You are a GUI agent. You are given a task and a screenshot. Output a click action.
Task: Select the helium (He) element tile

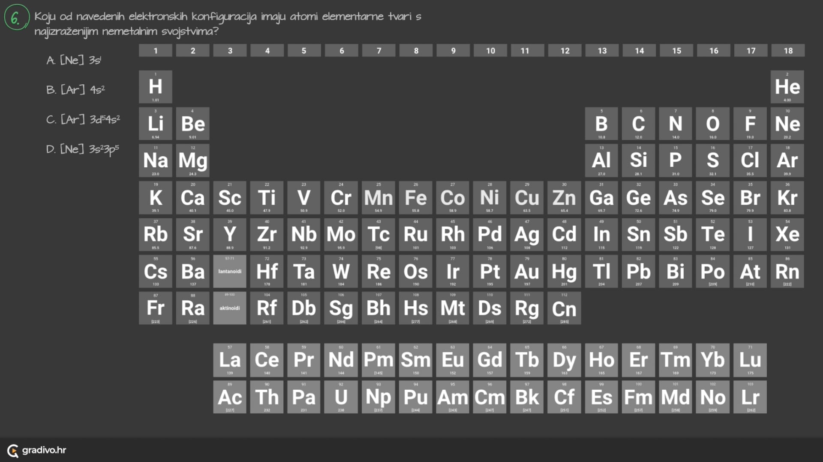787,87
